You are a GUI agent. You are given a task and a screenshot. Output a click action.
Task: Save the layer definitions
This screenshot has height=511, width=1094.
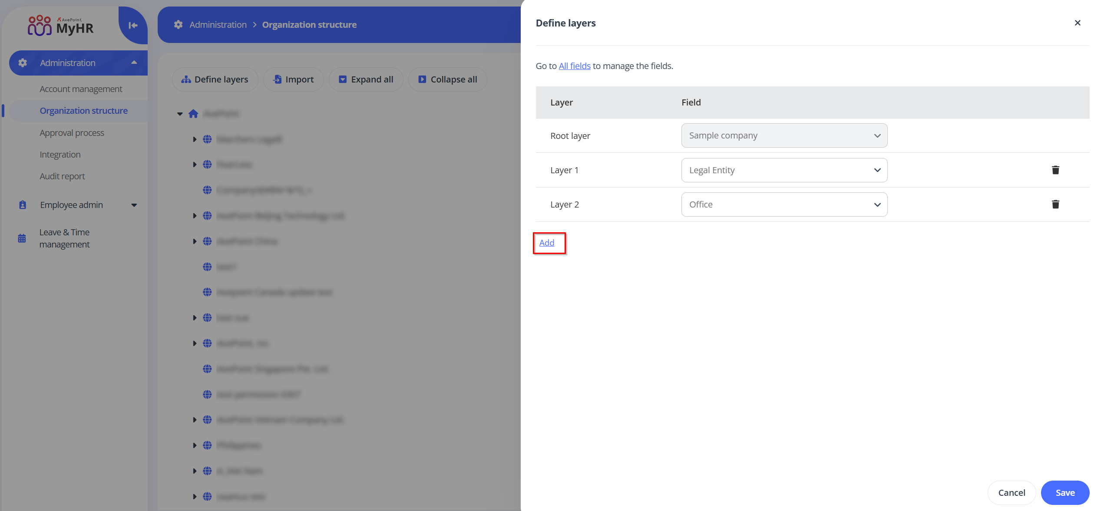1064,492
